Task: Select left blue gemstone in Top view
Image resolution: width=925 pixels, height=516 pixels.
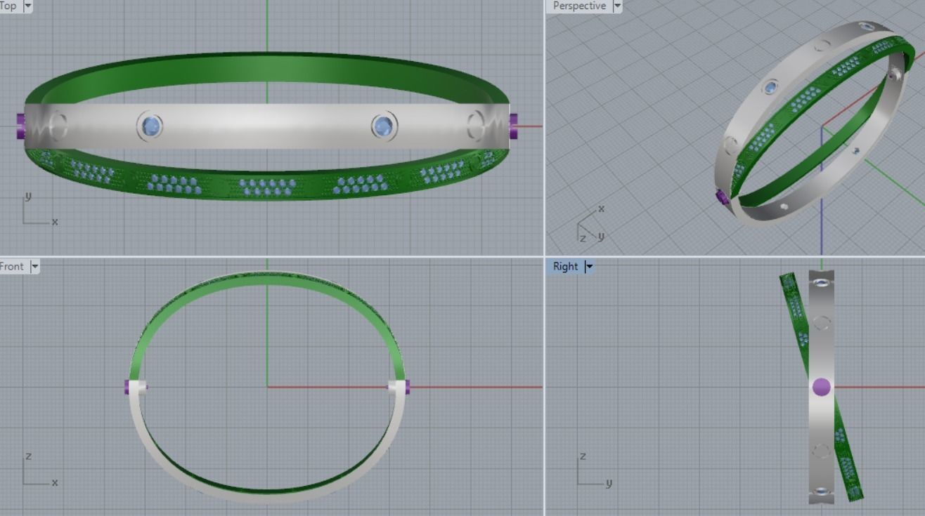Action: [x=151, y=126]
